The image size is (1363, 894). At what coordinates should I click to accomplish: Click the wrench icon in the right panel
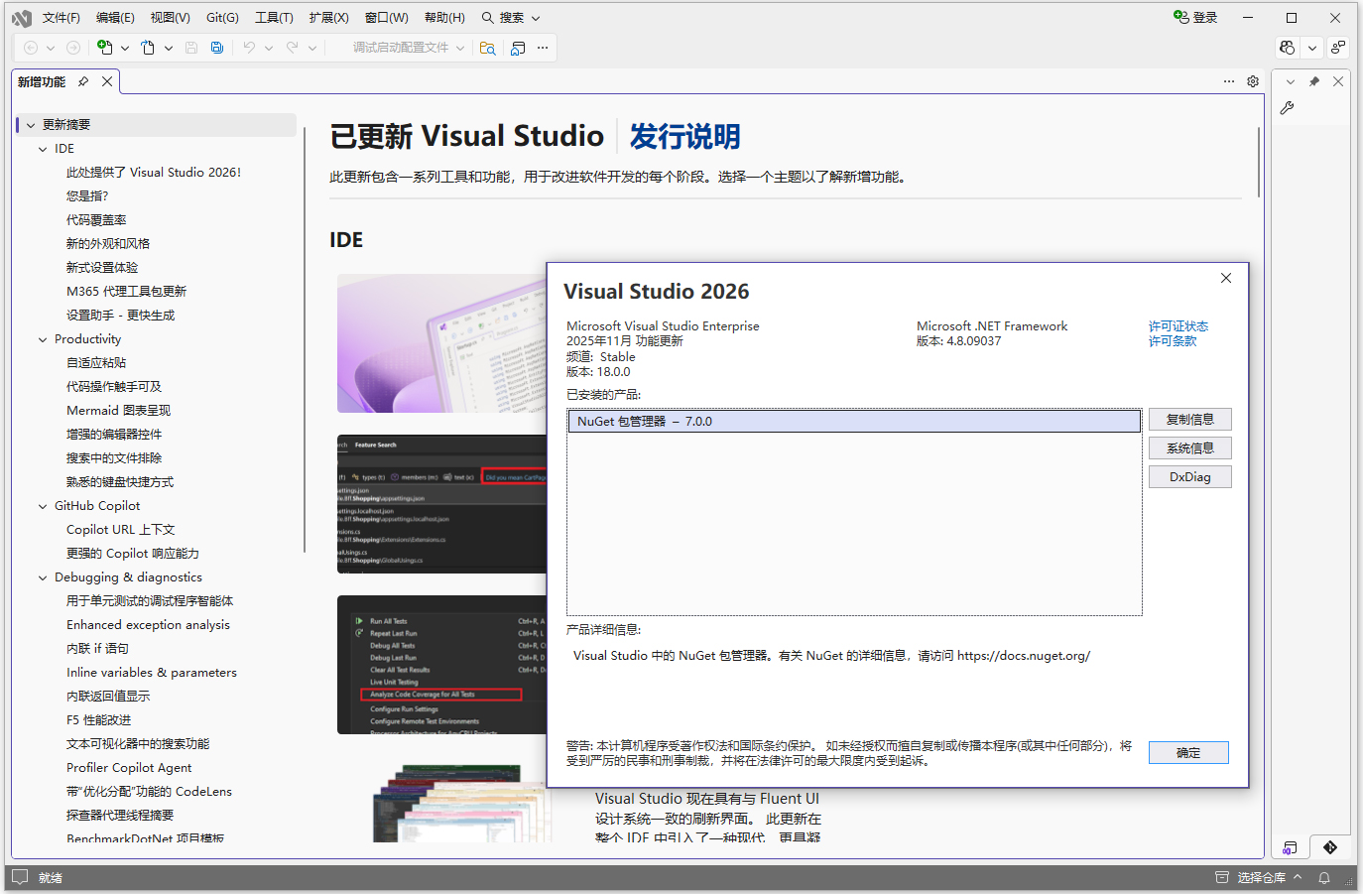tap(1287, 108)
